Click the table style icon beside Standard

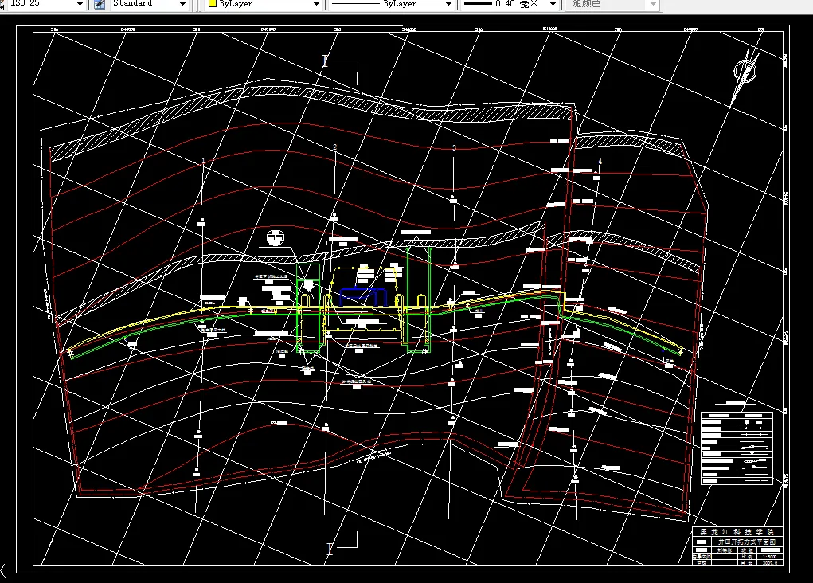(99, 4)
